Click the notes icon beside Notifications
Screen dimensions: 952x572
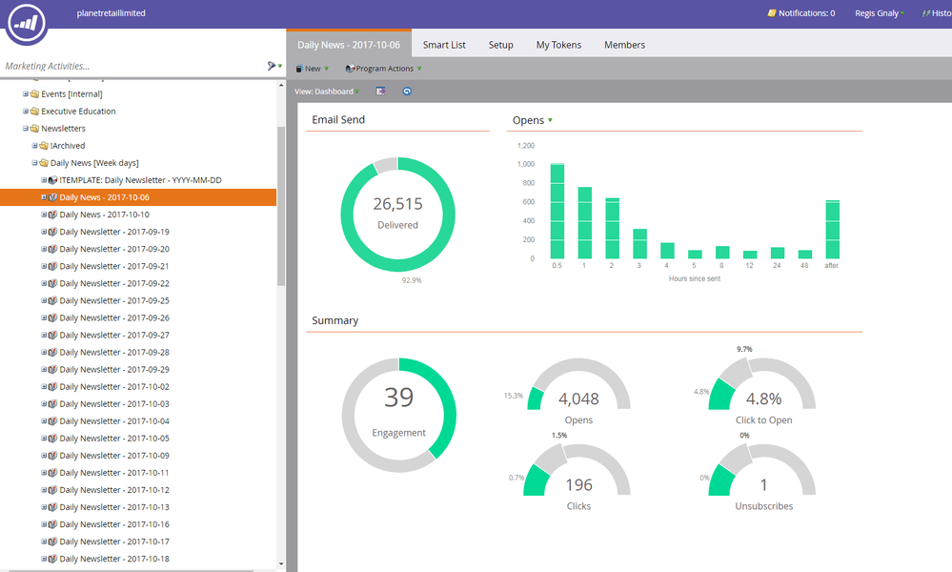click(x=772, y=12)
